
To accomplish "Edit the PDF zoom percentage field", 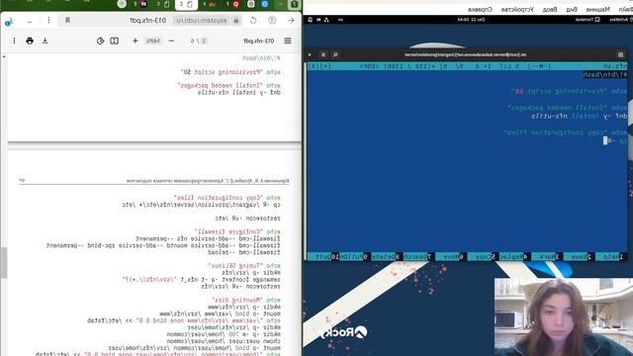I will [153, 41].
